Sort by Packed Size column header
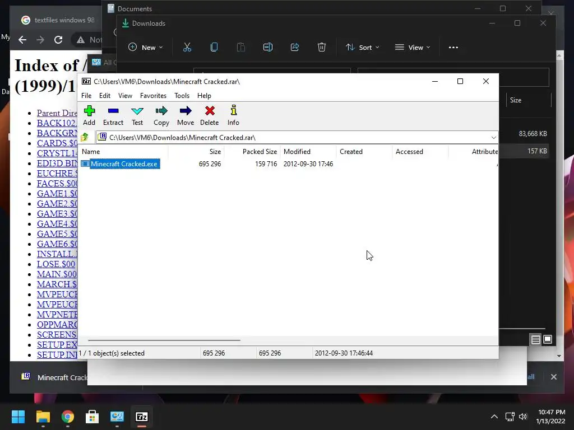574x430 pixels. 252,151
